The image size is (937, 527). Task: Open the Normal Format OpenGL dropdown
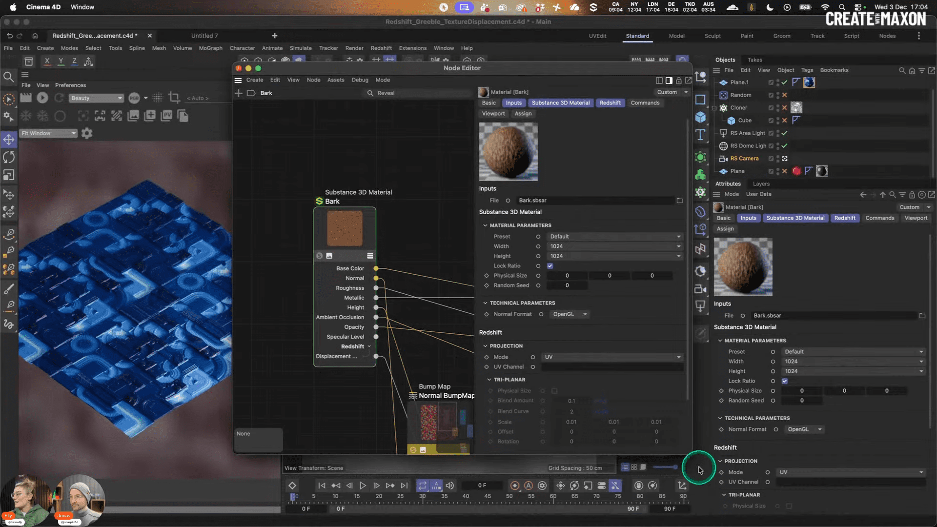point(569,314)
